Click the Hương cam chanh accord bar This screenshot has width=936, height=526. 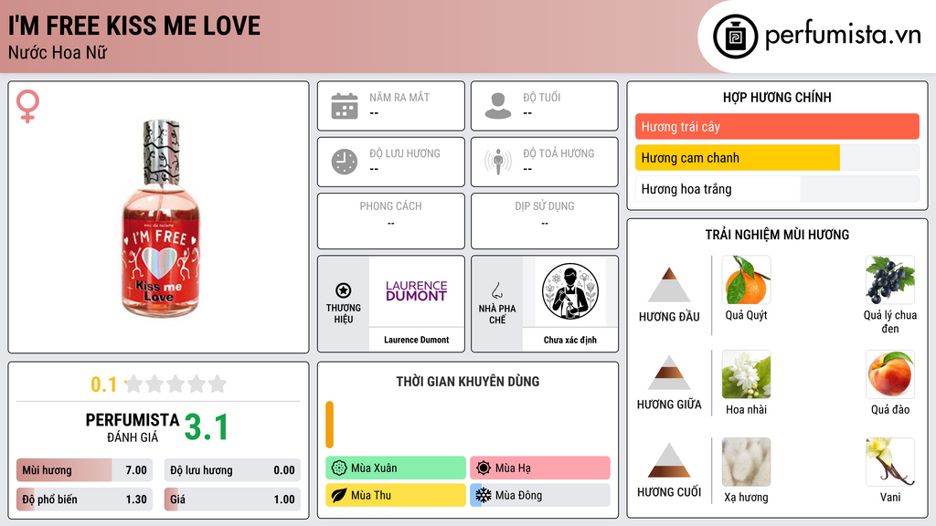[x=777, y=158]
